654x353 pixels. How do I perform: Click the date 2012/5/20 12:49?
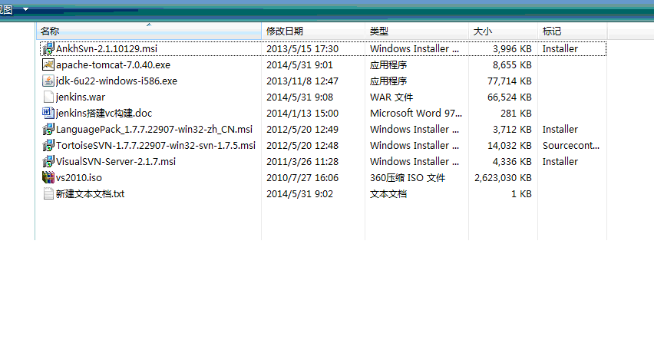302,130
